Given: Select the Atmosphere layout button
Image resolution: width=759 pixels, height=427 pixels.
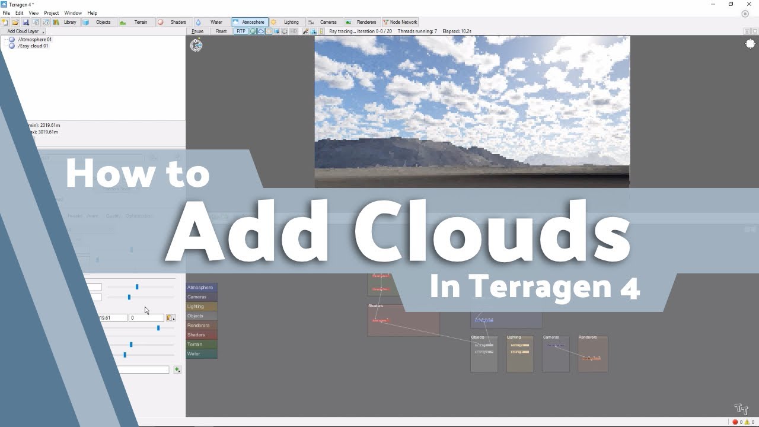Looking at the screenshot, I should [x=249, y=22].
